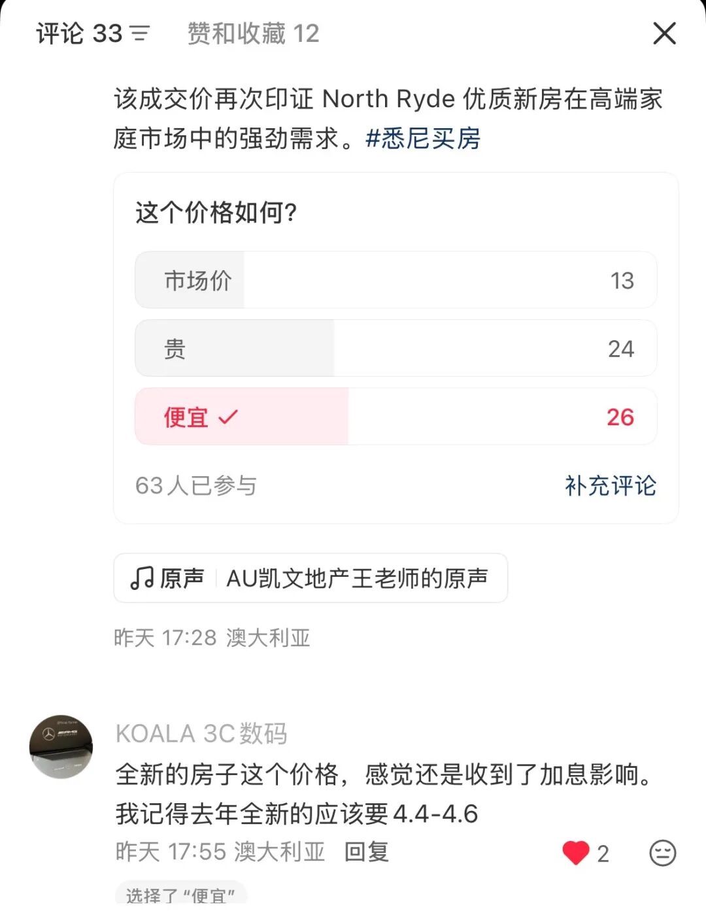The width and height of the screenshot is (706, 917).
Task: Tap the emoji face reaction icon
Action: [x=662, y=853]
